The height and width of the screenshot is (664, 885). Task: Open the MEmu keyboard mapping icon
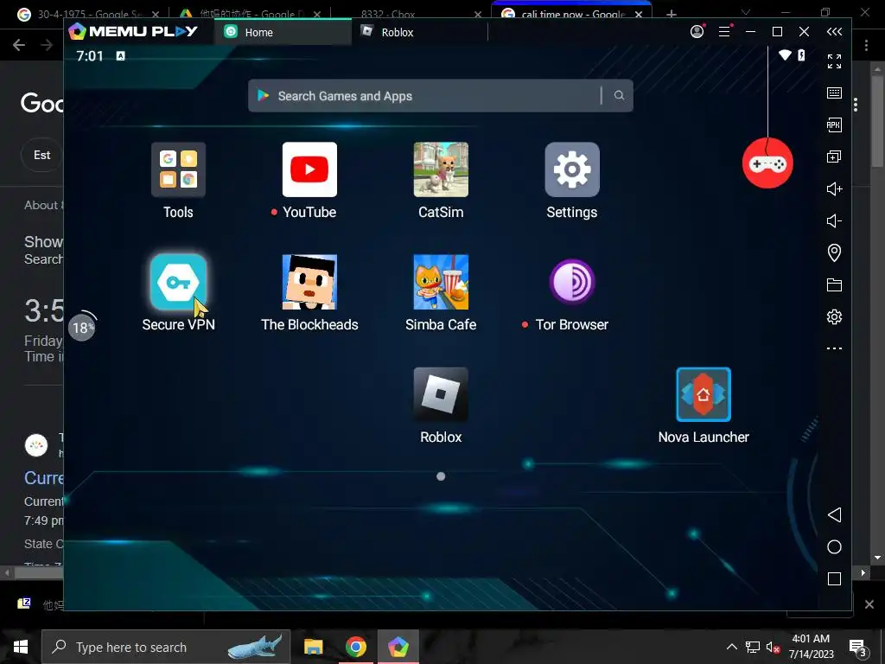[x=834, y=93]
